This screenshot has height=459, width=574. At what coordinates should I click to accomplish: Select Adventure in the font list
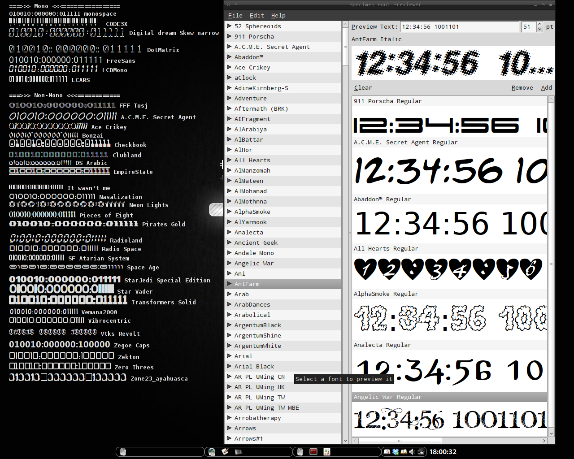coord(283,98)
